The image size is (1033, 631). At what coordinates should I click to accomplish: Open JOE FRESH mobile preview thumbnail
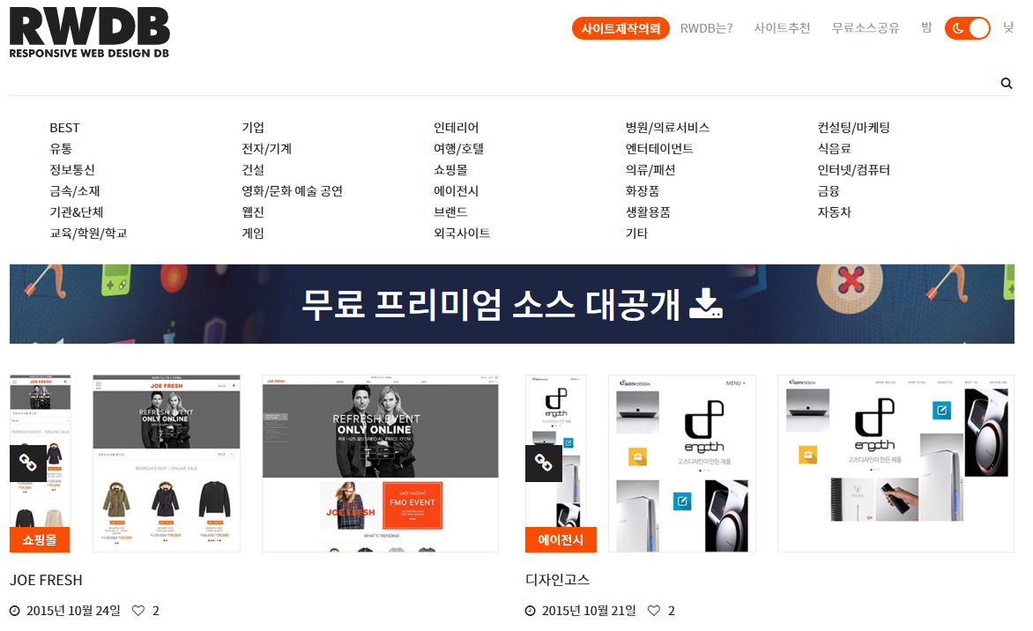pyautogui.click(x=40, y=463)
